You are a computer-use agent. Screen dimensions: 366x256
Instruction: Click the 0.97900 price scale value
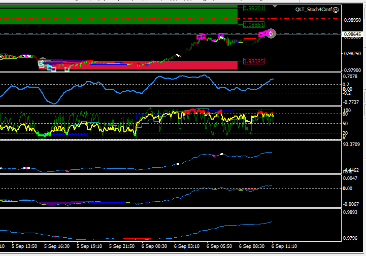[352, 70]
